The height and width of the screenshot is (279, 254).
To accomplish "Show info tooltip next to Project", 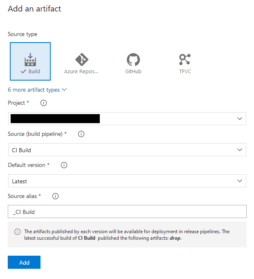I will click(x=44, y=103).
